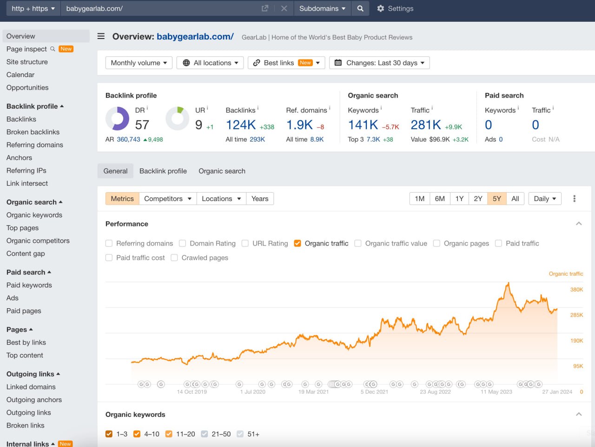Go to Content gap in the sidebar
This screenshot has width=595, height=447.
(x=26, y=253)
